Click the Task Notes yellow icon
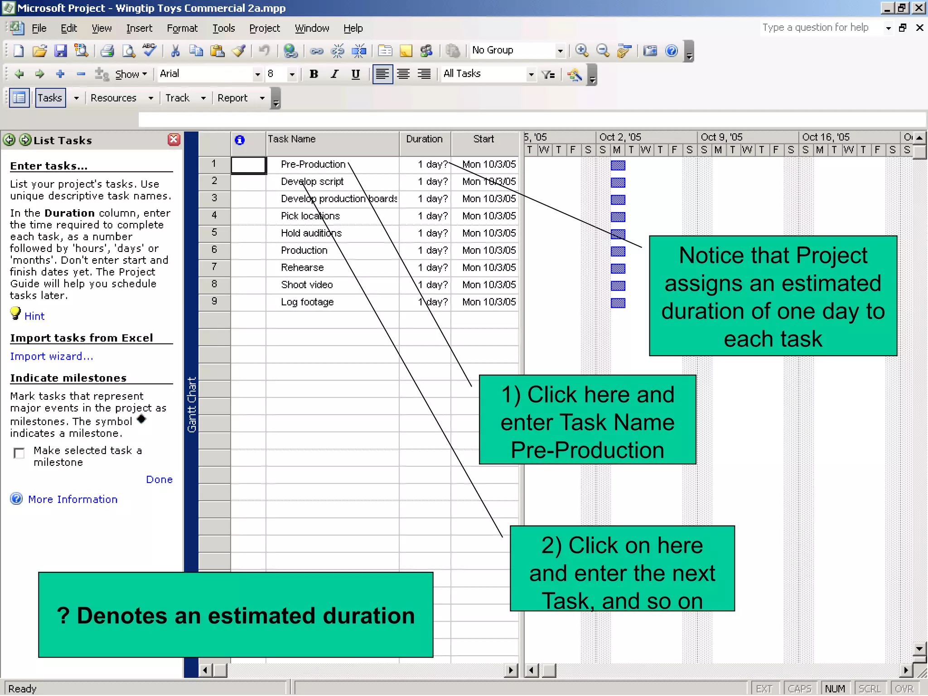The image size is (928, 696). coord(406,51)
